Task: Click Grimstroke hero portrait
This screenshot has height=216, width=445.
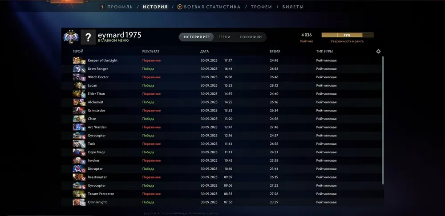Action: point(79,111)
